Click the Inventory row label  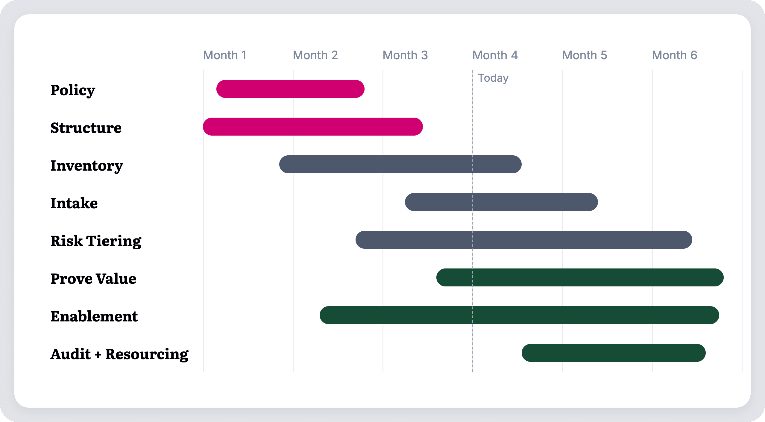[87, 166]
